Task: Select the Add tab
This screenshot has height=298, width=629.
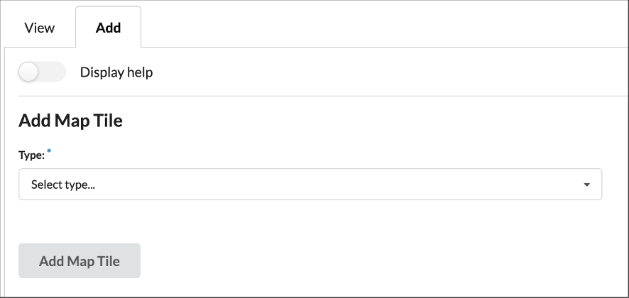Action: tap(108, 28)
